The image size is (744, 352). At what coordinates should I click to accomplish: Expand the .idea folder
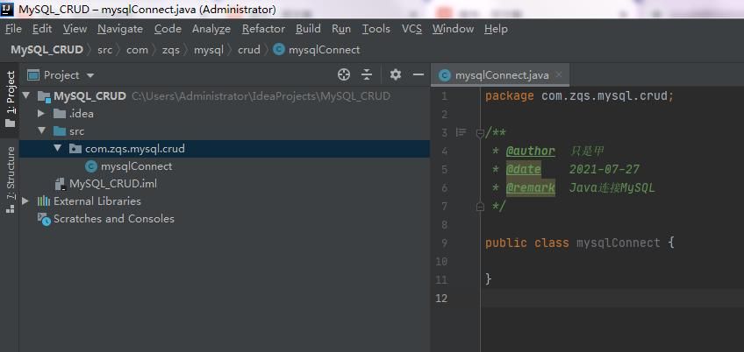coord(41,114)
